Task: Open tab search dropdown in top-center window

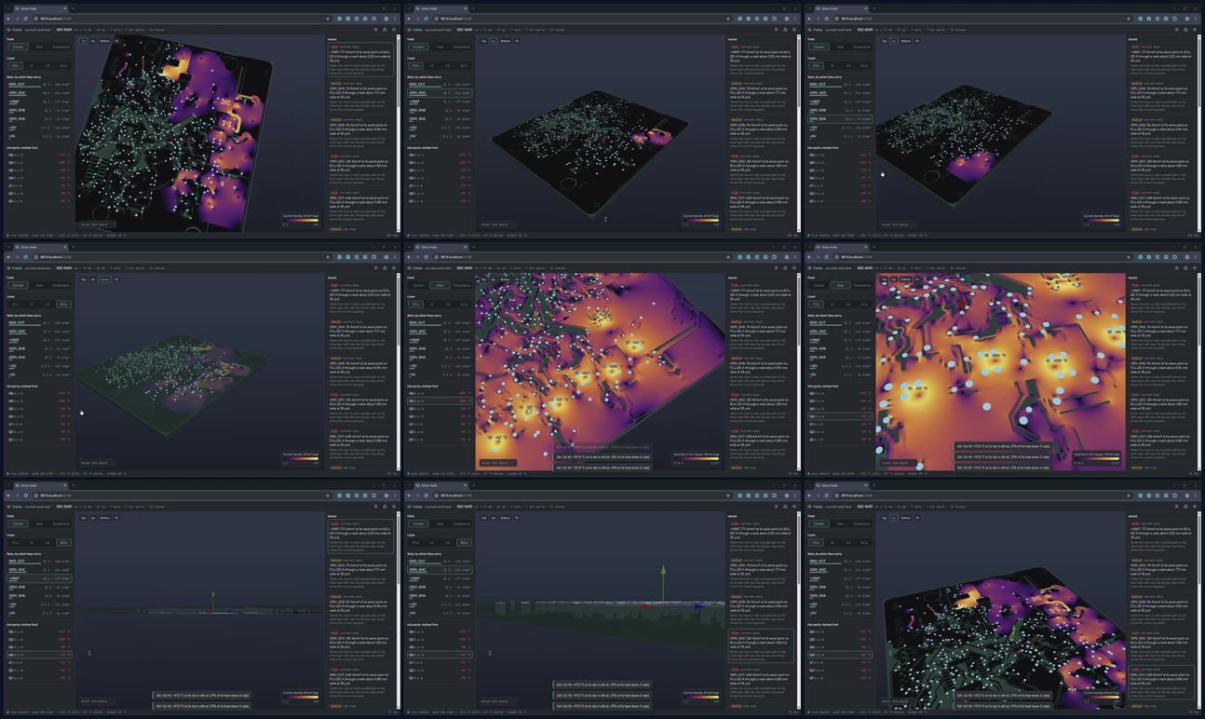Action: (x=411, y=8)
